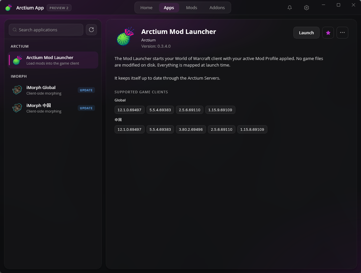Switch to the Home tab
Image resolution: width=361 pixels, height=273 pixels.
[147, 8]
